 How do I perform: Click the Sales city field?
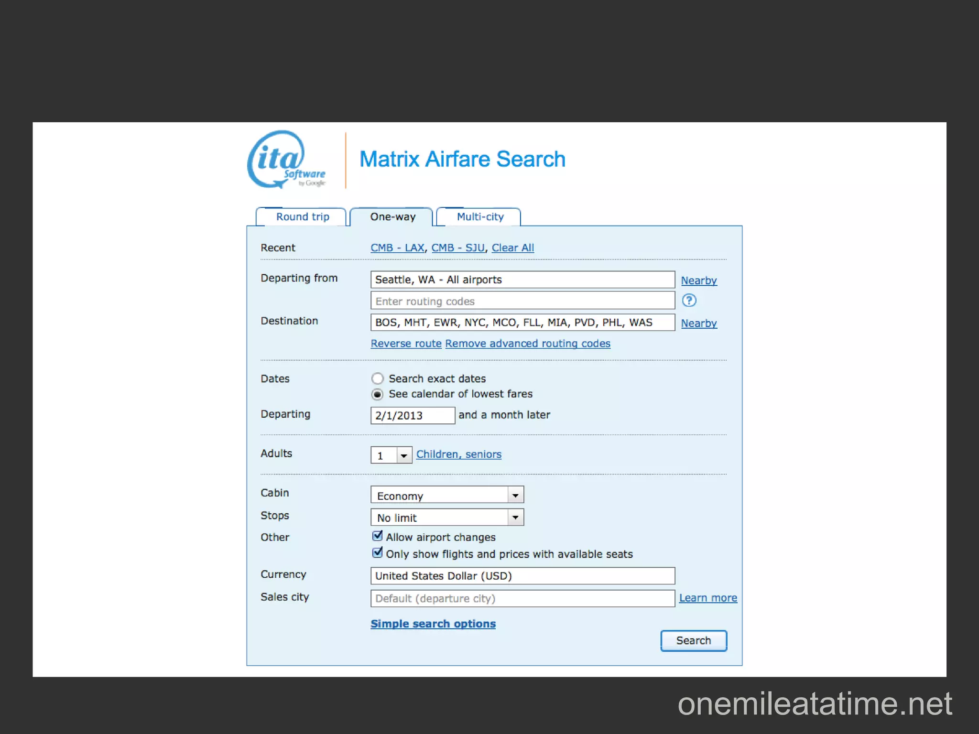[x=522, y=598]
